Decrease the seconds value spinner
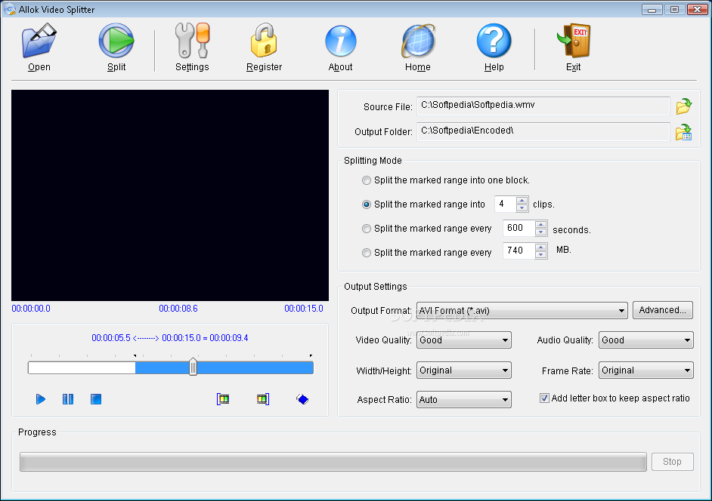 pyautogui.click(x=541, y=232)
